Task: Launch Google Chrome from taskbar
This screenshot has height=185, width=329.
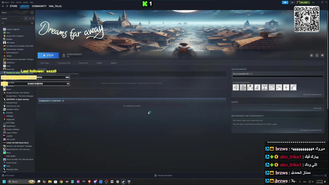Action: (61, 182)
